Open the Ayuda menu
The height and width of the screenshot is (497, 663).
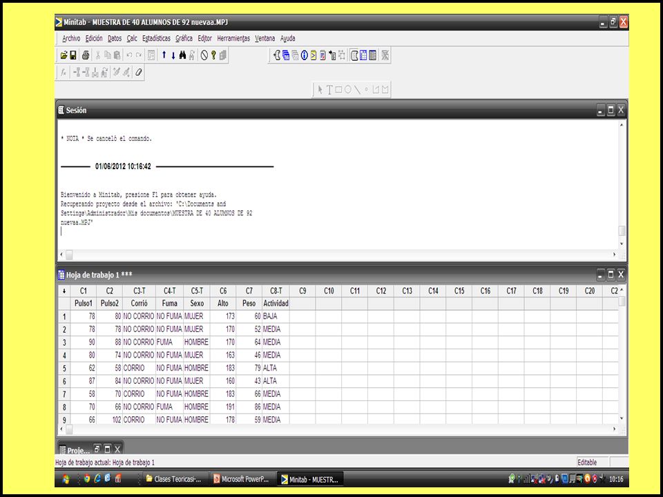click(x=287, y=39)
